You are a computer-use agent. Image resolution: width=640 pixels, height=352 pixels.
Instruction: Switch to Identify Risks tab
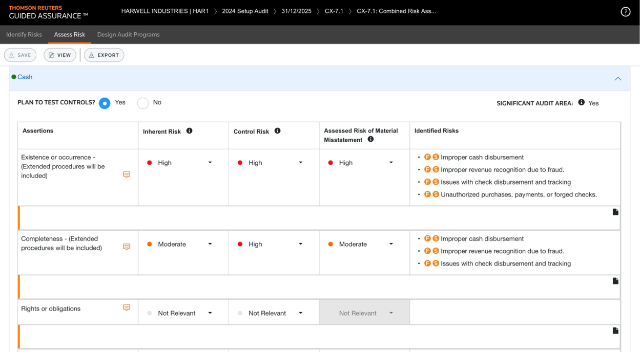[24, 35]
